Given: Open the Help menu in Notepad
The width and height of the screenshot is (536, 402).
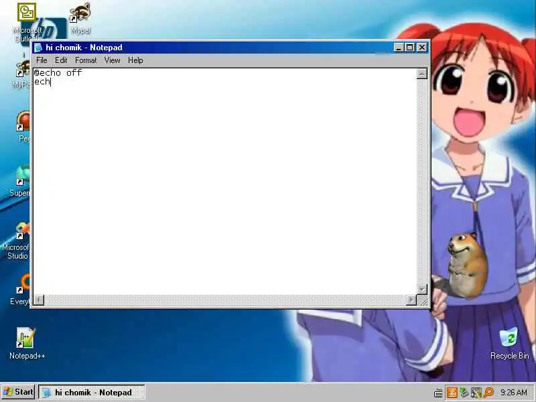Looking at the screenshot, I should point(135,60).
